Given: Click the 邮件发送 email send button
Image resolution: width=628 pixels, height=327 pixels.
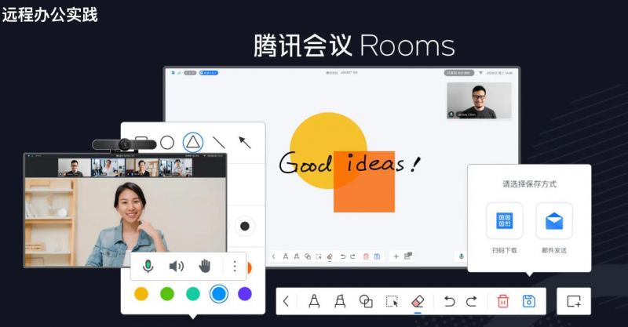Looking at the screenshot, I should pyautogui.click(x=553, y=221).
